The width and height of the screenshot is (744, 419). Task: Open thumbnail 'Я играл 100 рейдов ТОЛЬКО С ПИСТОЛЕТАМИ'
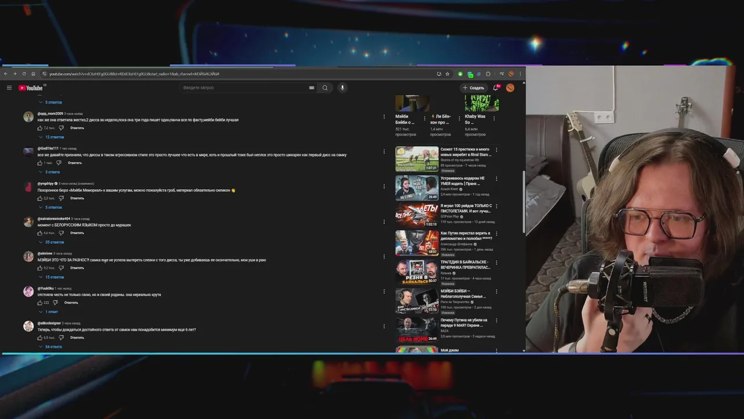417,215
